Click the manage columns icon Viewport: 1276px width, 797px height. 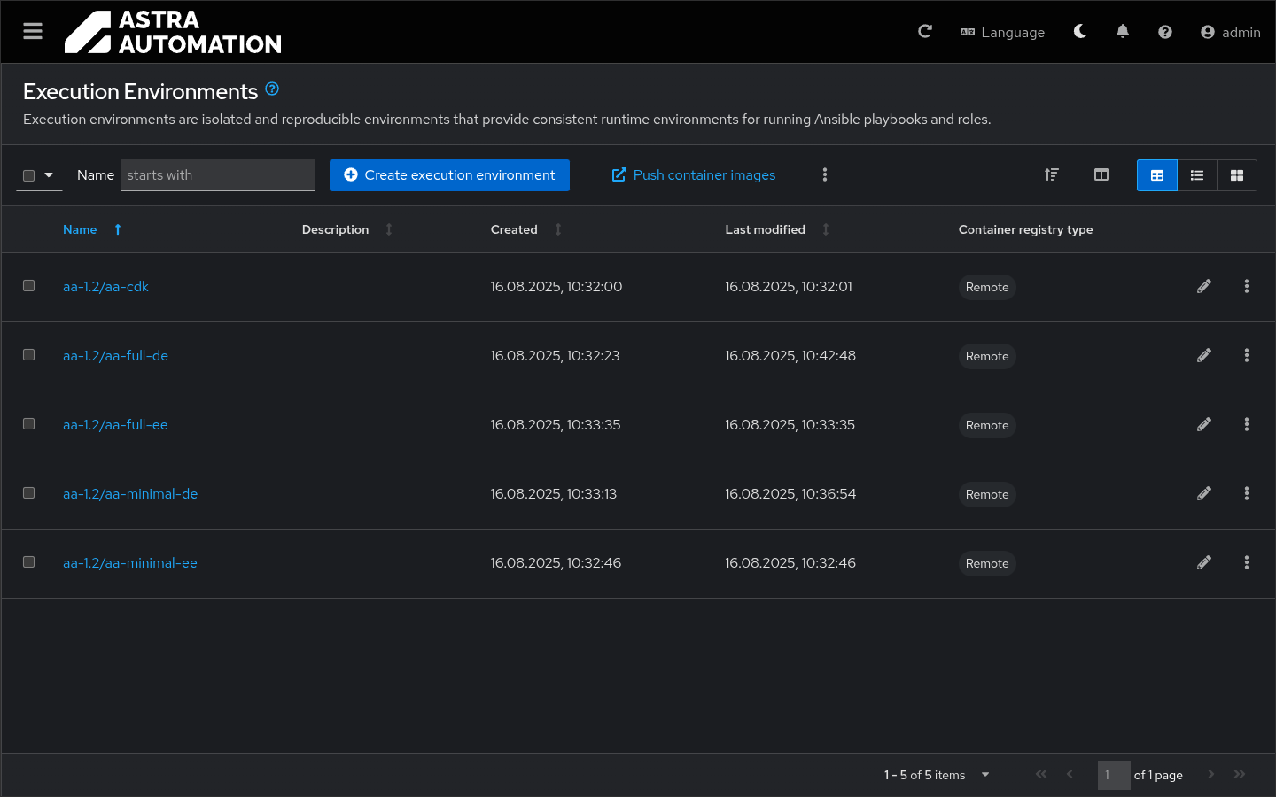(1101, 175)
